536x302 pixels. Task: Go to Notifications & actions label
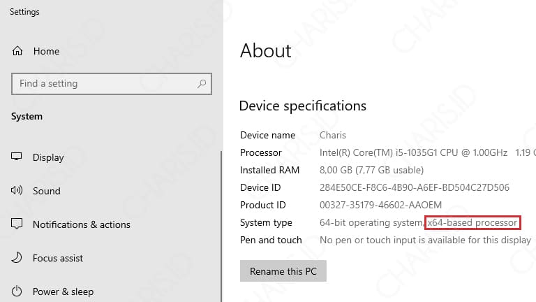pyautogui.click(x=82, y=224)
